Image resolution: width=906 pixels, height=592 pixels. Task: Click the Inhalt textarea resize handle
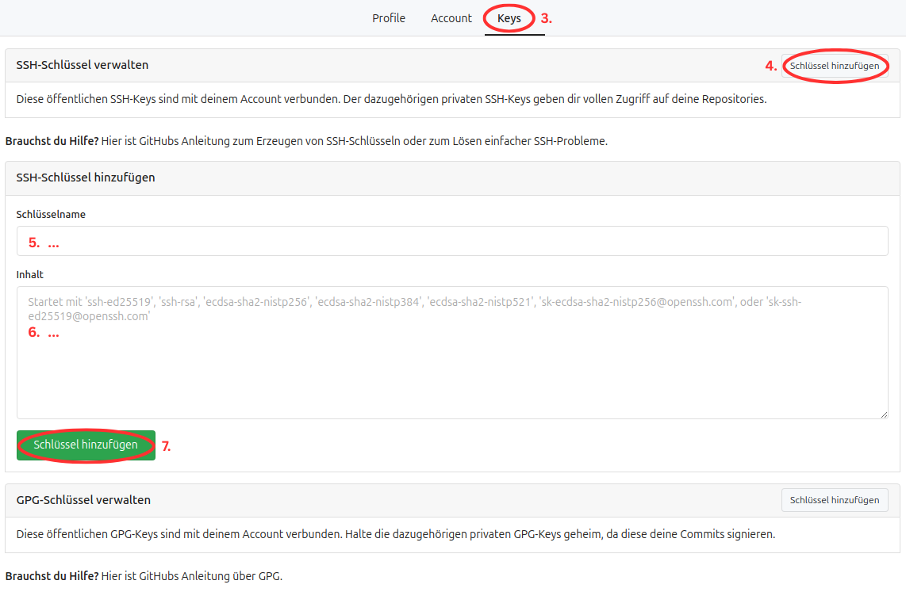[883, 414]
